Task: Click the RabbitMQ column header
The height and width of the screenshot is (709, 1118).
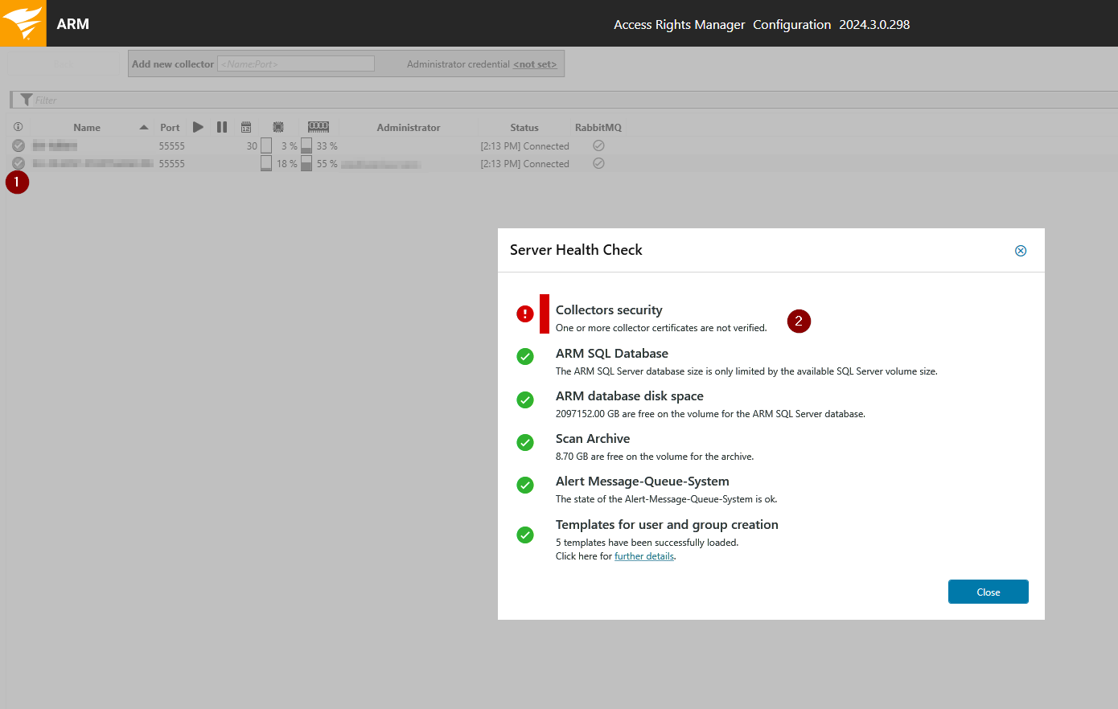Action: 598,127
